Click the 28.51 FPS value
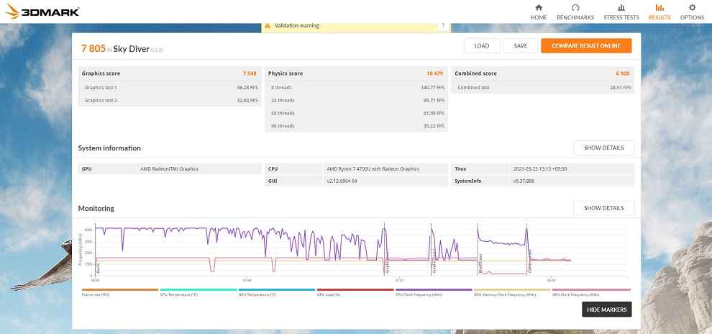Image resolution: width=712 pixels, height=334 pixels. [x=620, y=87]
